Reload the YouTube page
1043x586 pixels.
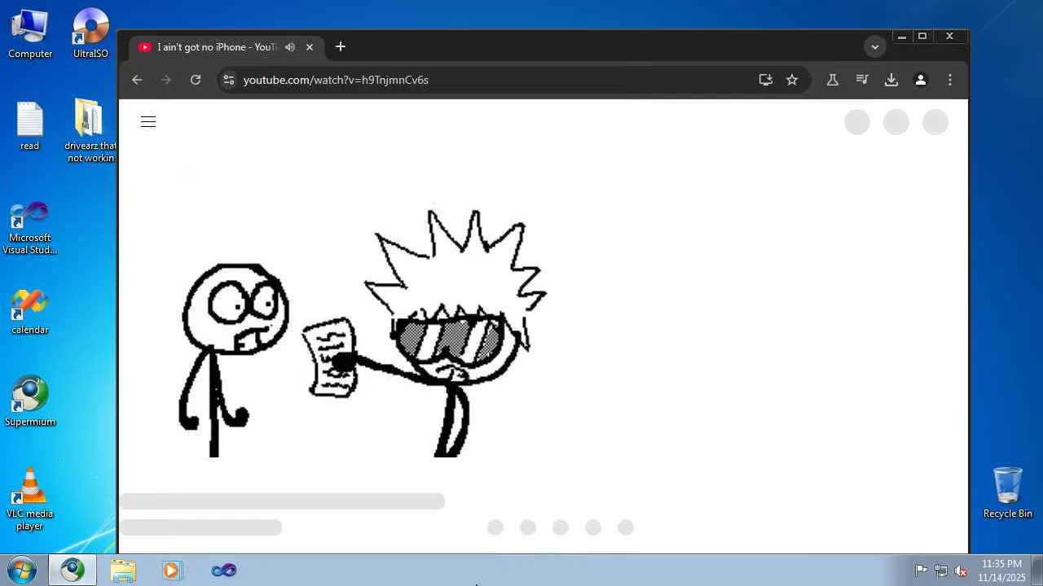click(x=196, y=80)
